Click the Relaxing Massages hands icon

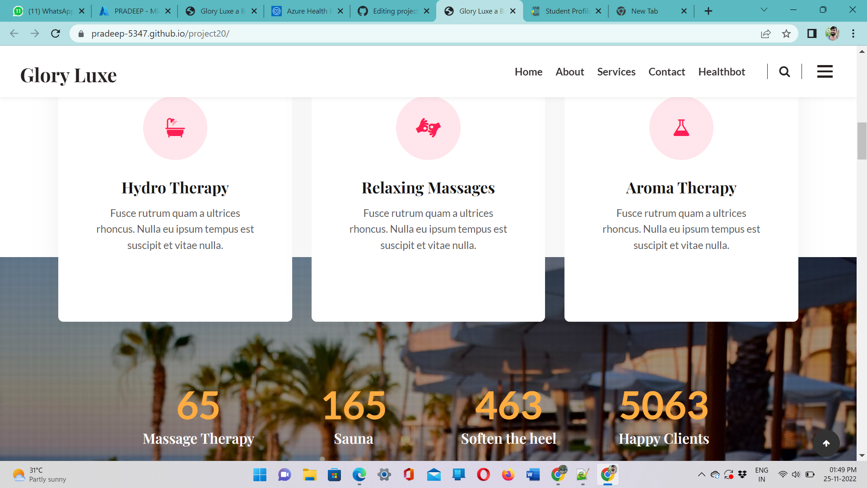[428, 128]
